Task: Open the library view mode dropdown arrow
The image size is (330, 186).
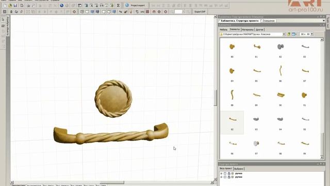Action: point(296,34)
